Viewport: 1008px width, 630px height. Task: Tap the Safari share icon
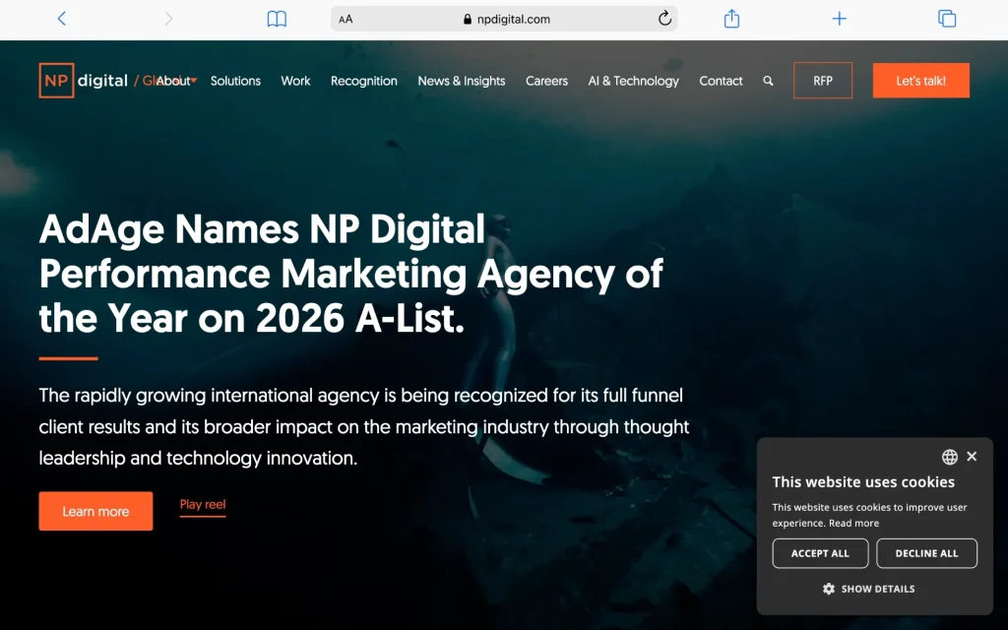point(731,19)
